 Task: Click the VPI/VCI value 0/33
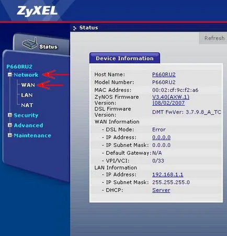158,161
